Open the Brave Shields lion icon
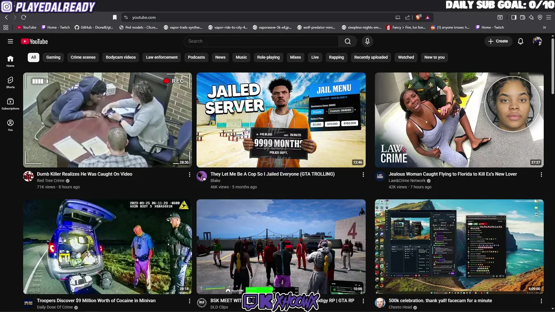 418,17
